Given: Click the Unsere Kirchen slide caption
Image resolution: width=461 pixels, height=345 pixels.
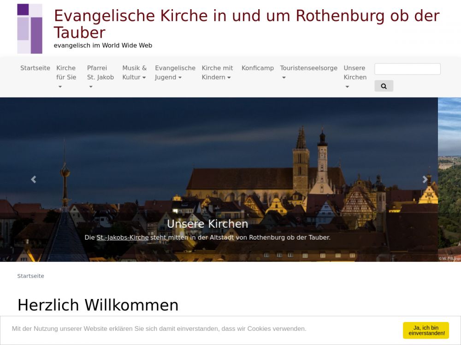Looking at the screenshot, I should tap(207, 224).
